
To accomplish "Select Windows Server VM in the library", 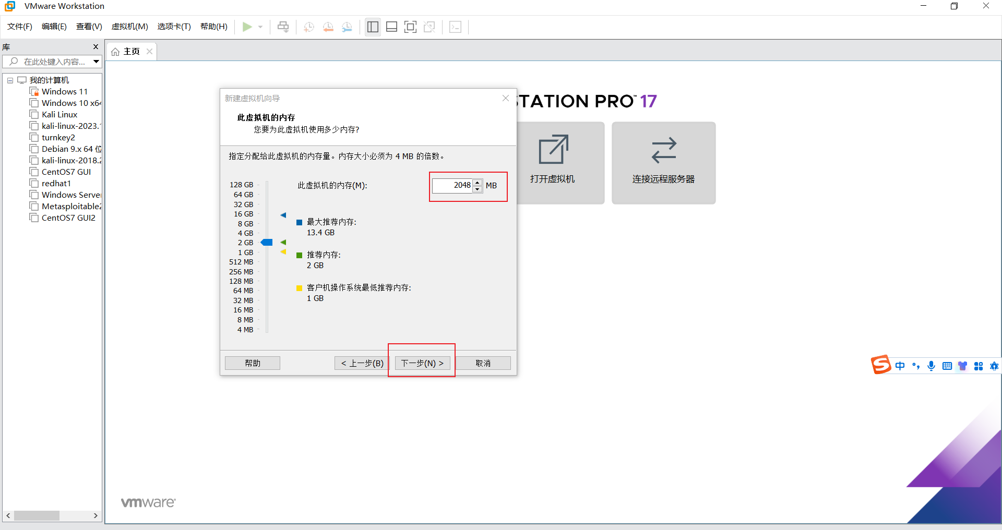I will 66,195.
